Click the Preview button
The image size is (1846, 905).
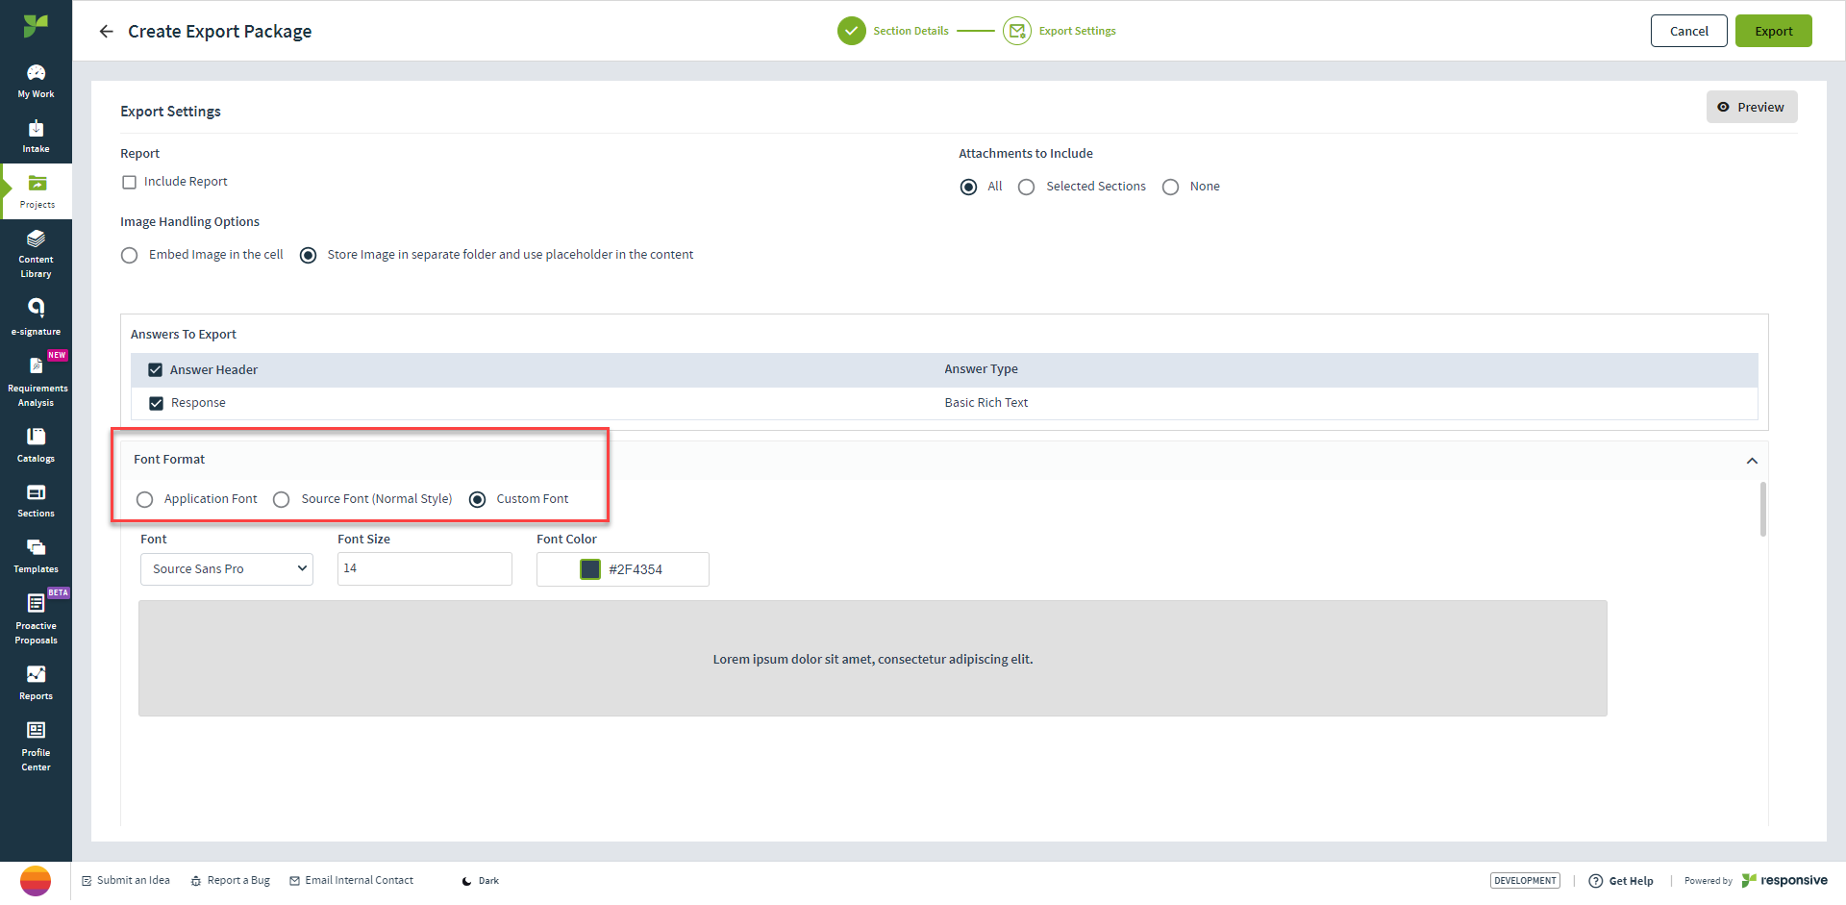1752,107
